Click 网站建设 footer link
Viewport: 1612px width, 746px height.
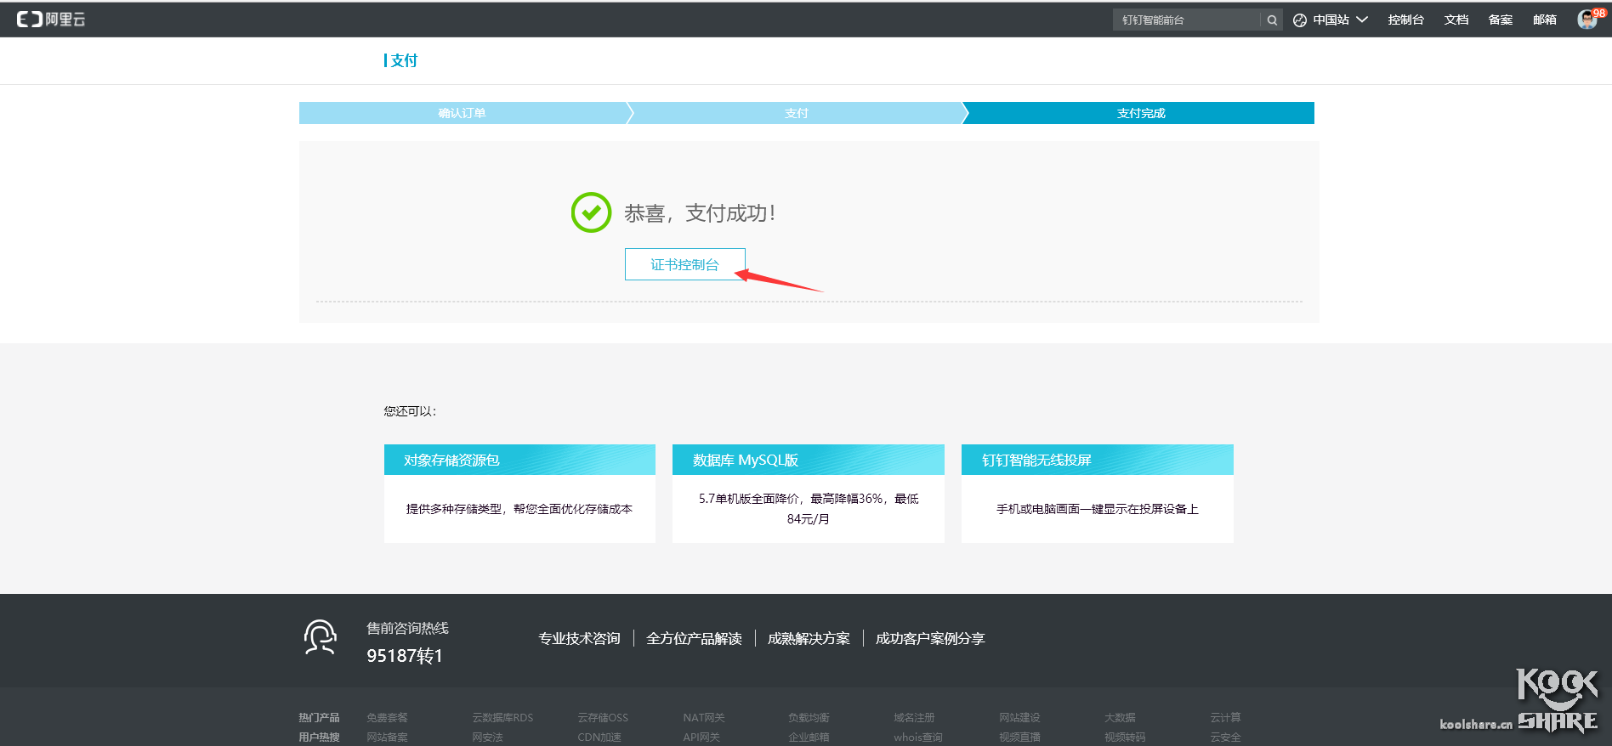[x=1019, y=718]
